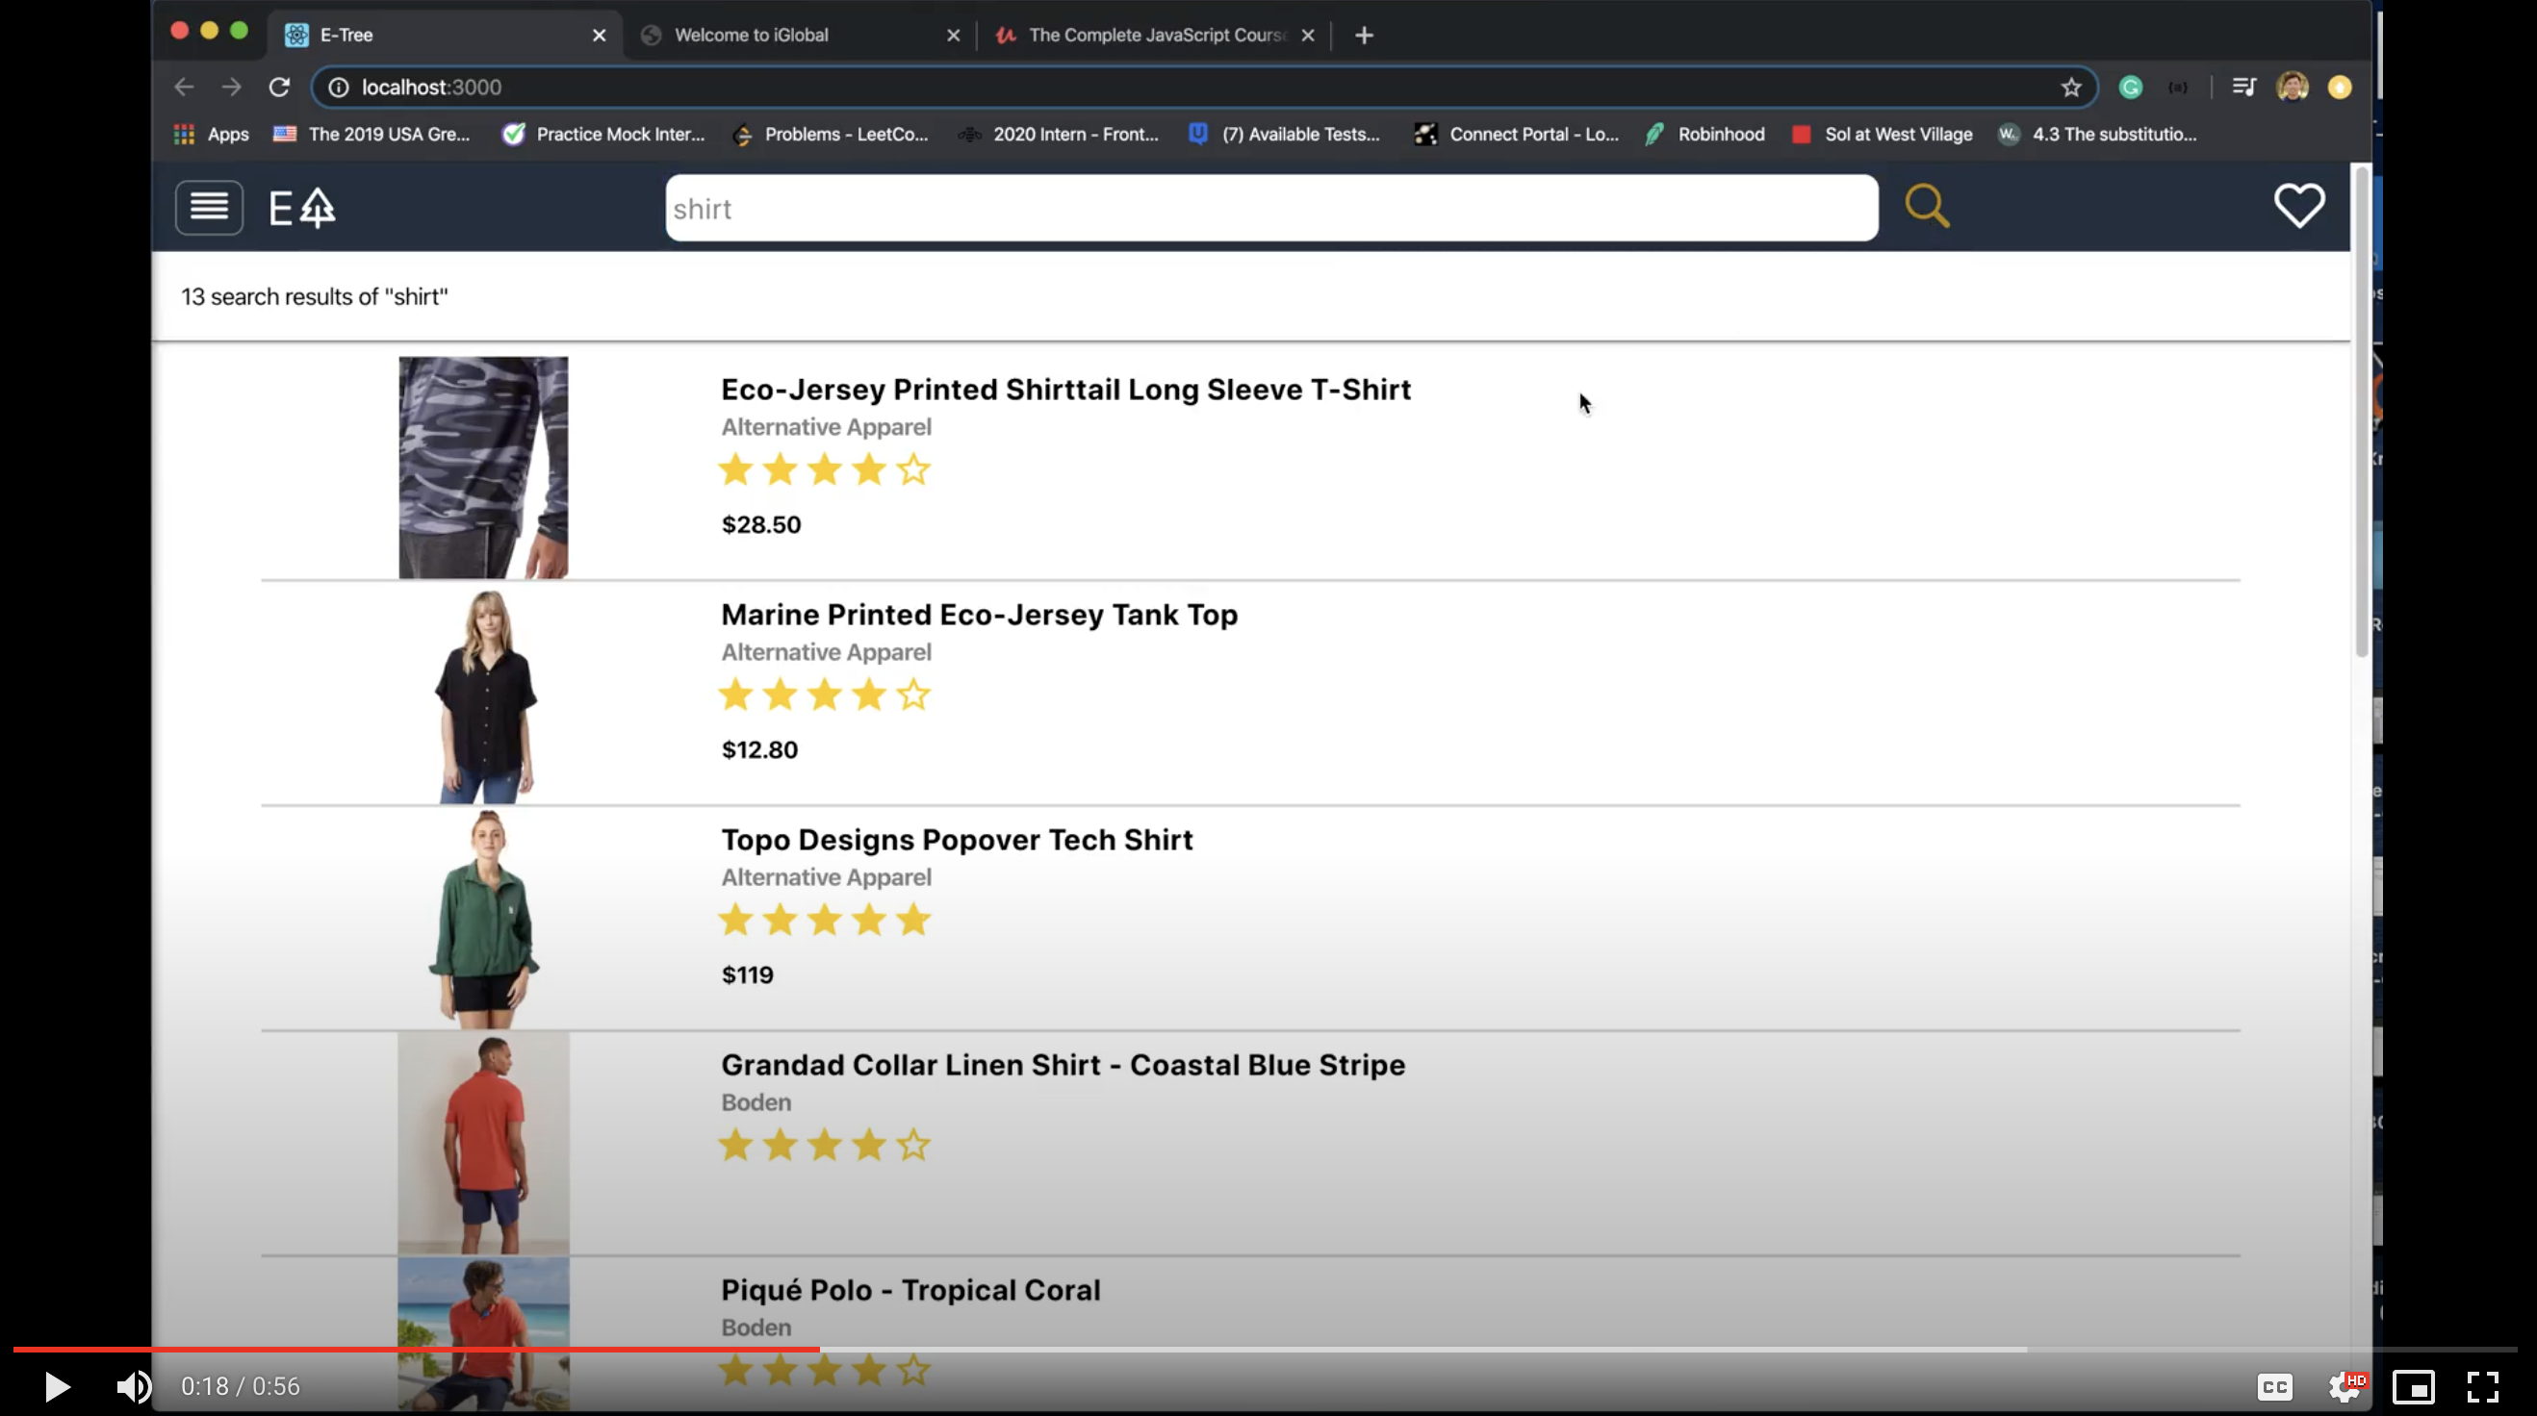Open the hamburger menu button
This screenshot has height=1416, width=2537.
tap(209, 208)
